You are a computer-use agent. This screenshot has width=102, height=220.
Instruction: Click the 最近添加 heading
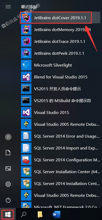[x=29, y=7]
